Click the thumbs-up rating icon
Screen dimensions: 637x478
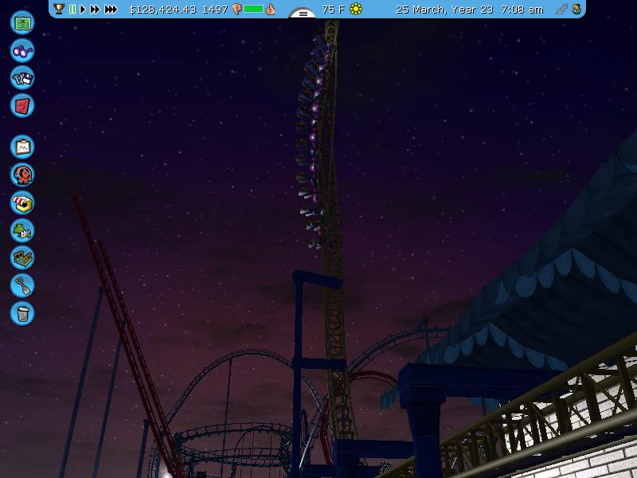coord(270,9)
